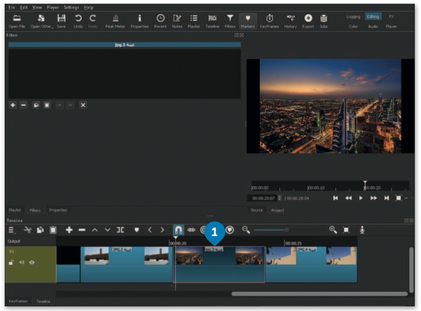Paste filters in Filters panel
The image size is (421, 311).
[x=47, y=105]
